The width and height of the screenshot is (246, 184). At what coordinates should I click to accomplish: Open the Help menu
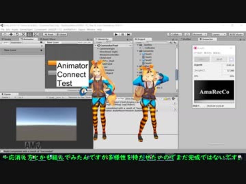99,29
